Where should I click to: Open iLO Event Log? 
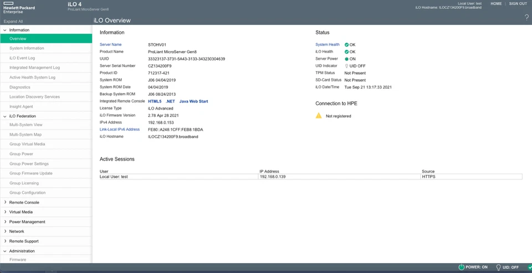[22, 58]
